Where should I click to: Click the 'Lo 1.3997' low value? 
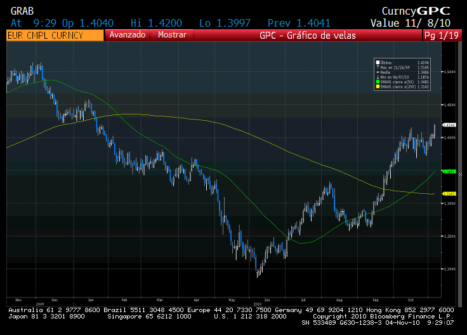coord(225,24)
